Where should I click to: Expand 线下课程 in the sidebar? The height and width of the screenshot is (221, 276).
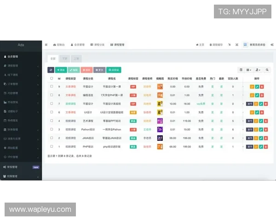21,75
